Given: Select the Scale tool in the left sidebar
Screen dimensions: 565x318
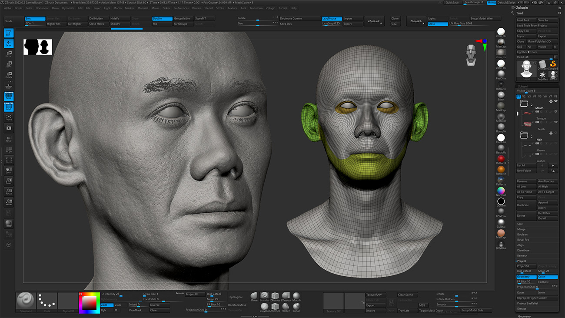Looking at the screenshot, I should click(9, 64).
